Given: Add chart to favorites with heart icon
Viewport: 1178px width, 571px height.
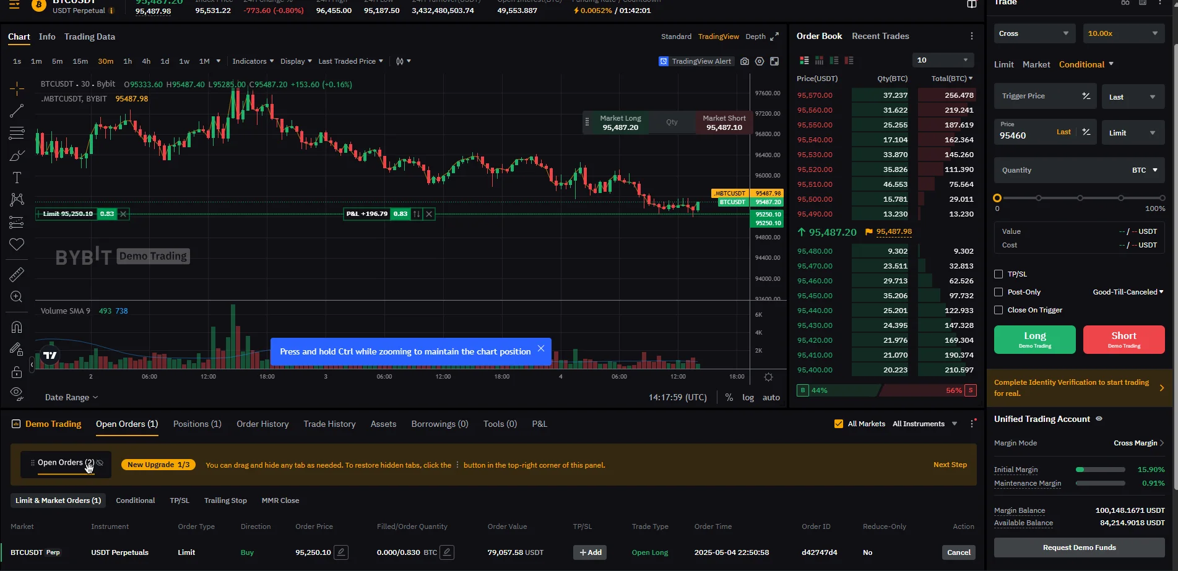Looking at the screenshot, I should coord(17,244).
